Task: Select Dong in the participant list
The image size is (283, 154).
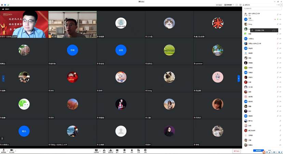Action: [x=250, y=24]
